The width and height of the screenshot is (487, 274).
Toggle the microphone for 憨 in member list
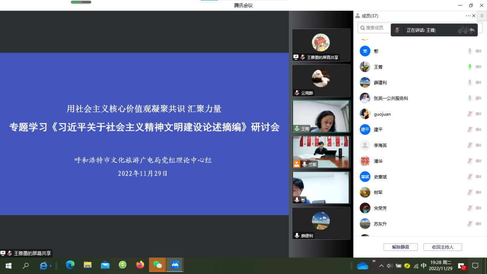469,51
